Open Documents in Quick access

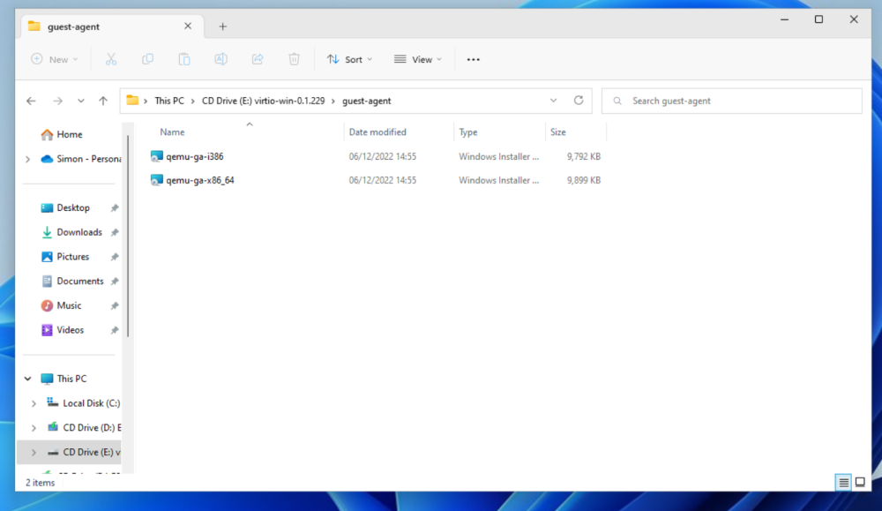click(80, 281)
